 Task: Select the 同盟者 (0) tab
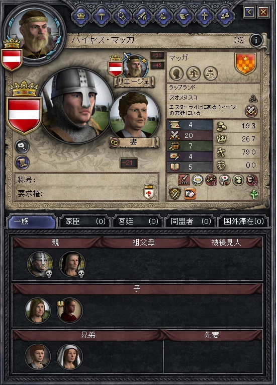(191, 221)
